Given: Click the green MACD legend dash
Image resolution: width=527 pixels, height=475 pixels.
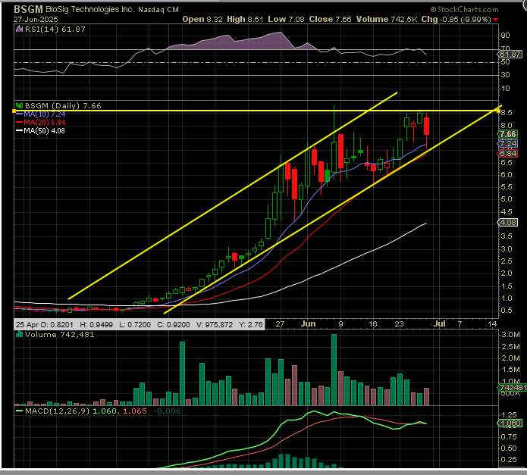Looking at the screenshot, I should [x=20, y=411].
